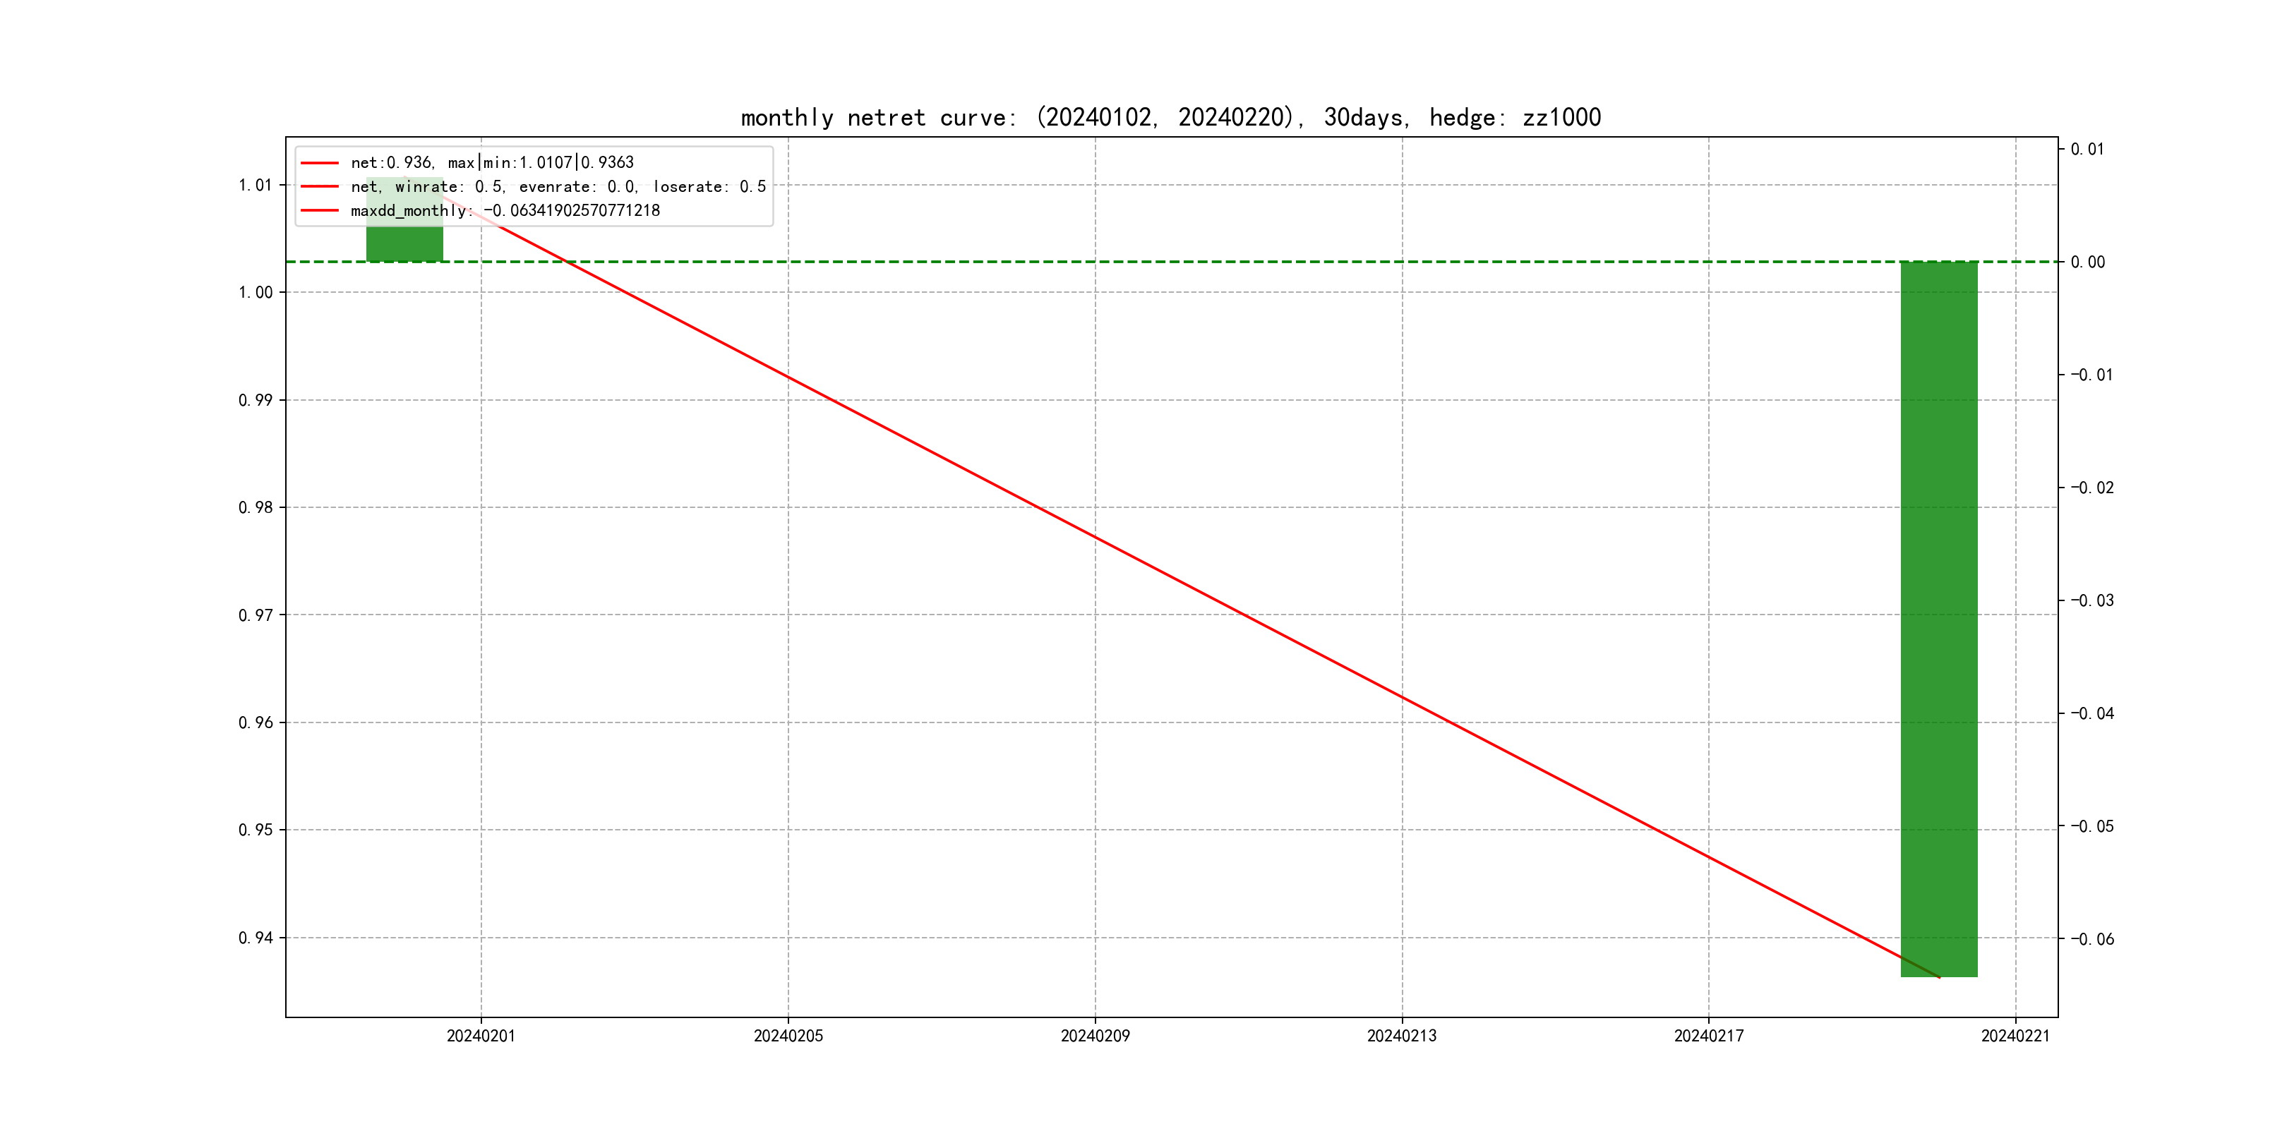Click red line swatch beside net:0.936

(x=320, y=163)
